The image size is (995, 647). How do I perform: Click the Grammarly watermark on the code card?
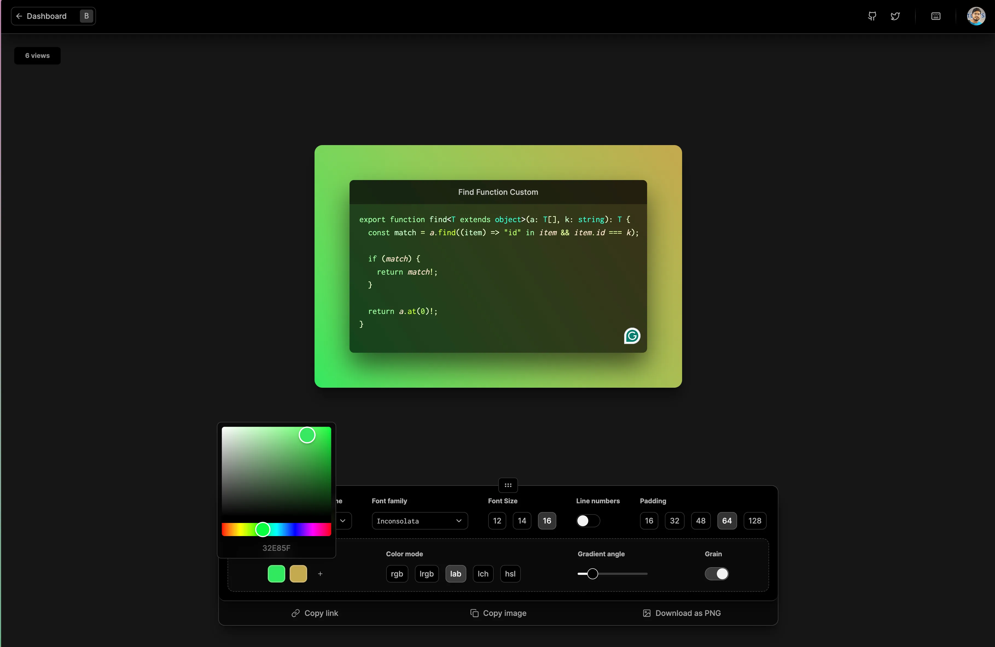(x=632, y=336)
